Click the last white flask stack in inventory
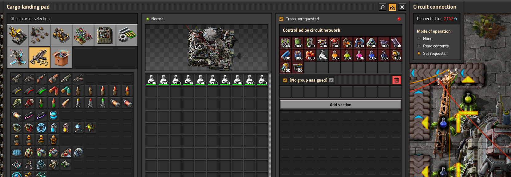The width and height of the screenshot is (511, 177). (262, 80)
